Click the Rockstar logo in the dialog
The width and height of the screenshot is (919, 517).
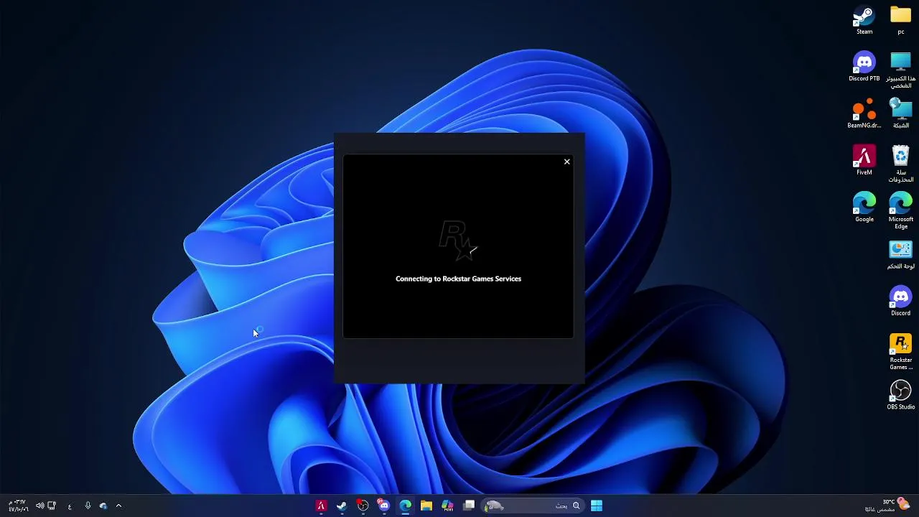[458, 241]
